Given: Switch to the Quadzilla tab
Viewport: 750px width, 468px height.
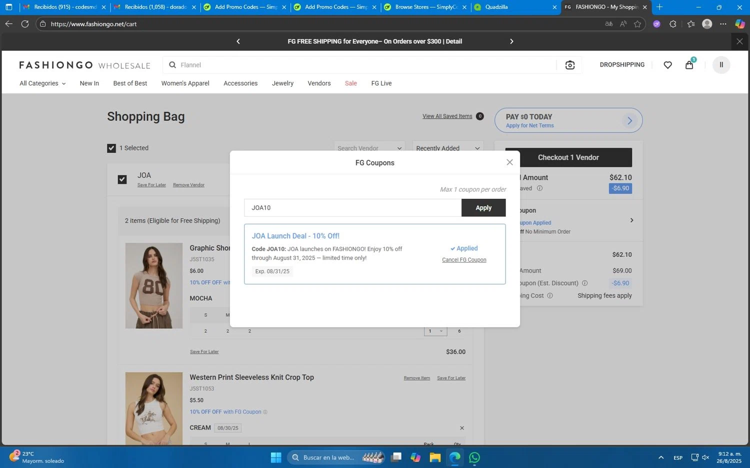Looking at the screenshot, I should [515, 7].
